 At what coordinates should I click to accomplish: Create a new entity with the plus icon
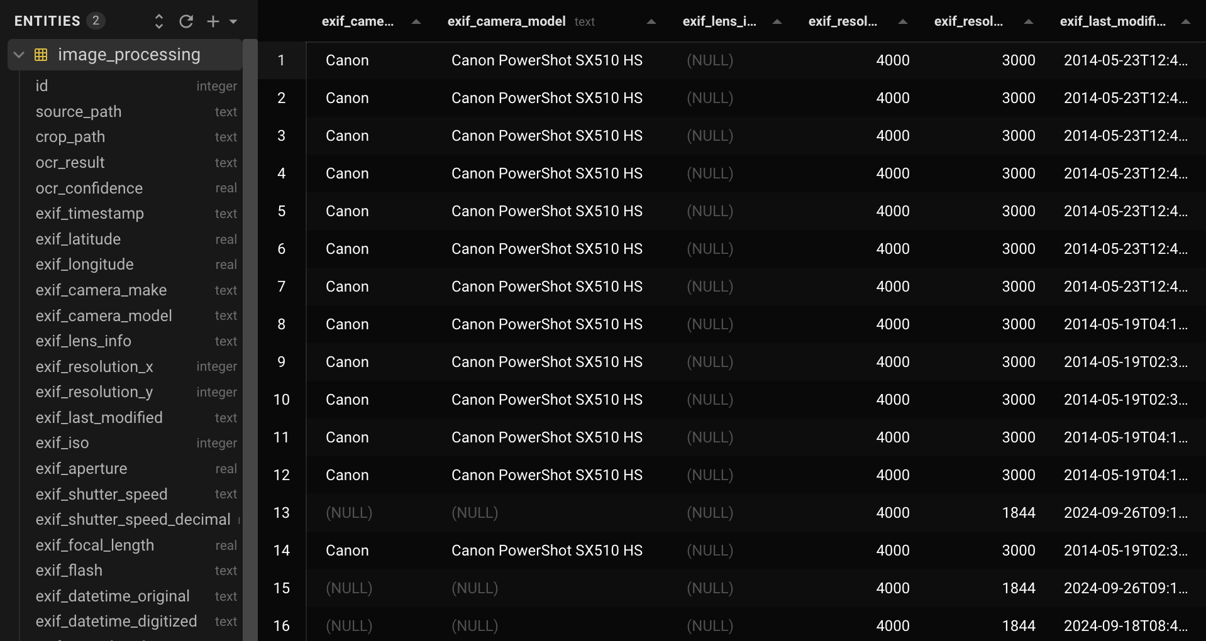click(x=213, y=21)
